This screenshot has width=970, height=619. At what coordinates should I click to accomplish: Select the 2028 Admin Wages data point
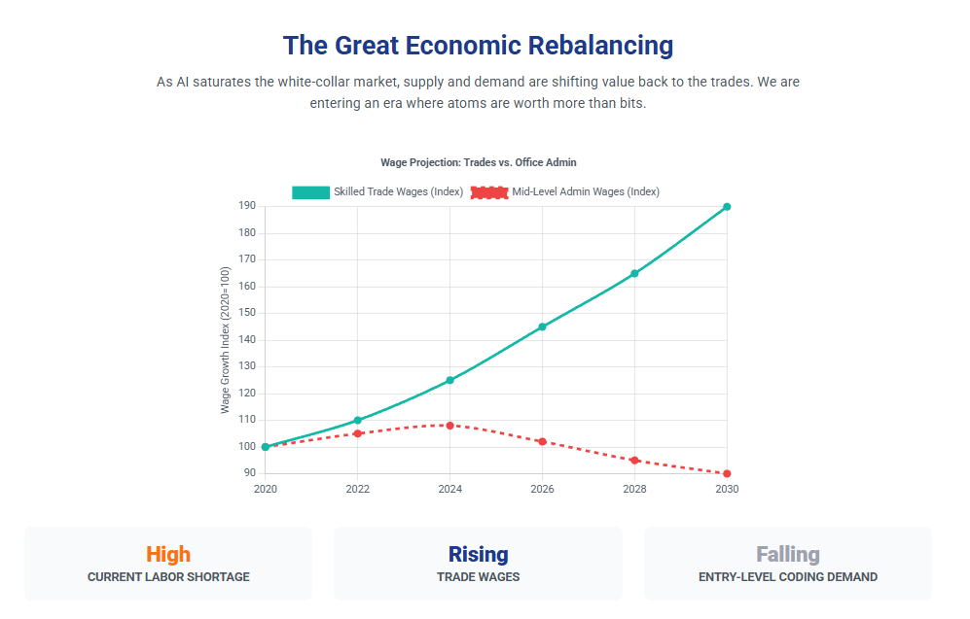(x=634, y=461)
